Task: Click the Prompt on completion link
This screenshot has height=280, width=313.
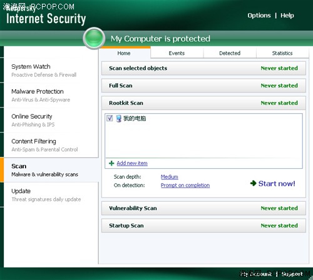Action: tap(185, 185)
